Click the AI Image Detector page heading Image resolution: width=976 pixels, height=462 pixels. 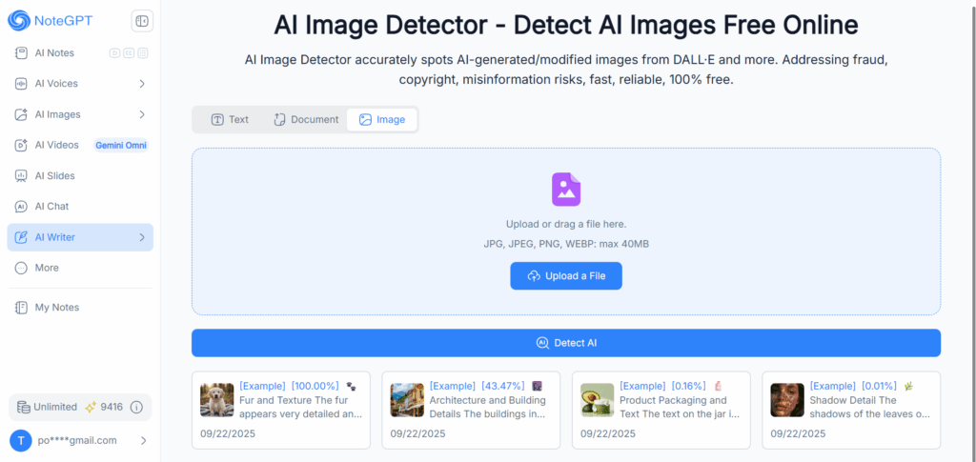(566, 26)
